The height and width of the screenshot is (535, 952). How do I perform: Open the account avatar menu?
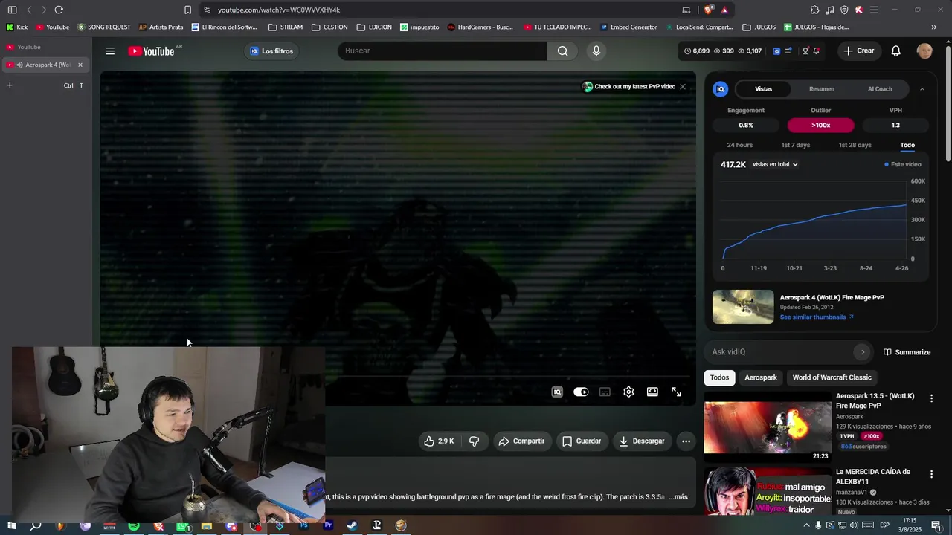click(924, 51)
